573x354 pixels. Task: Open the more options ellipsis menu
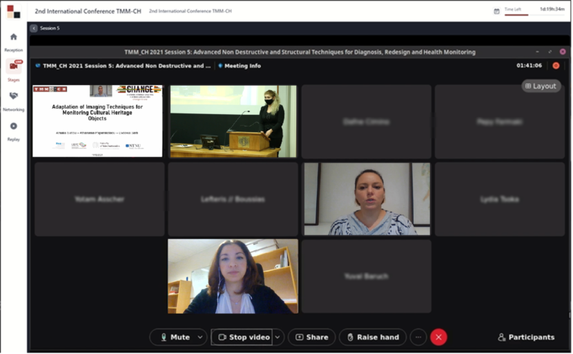point(418,337)
